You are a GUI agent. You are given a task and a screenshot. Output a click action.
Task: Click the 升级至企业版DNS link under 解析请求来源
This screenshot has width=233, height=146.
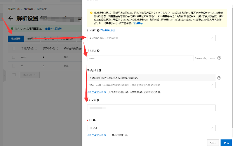96,92
